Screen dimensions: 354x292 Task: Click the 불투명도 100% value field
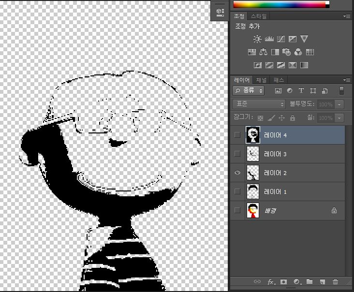tap(326, 104)
